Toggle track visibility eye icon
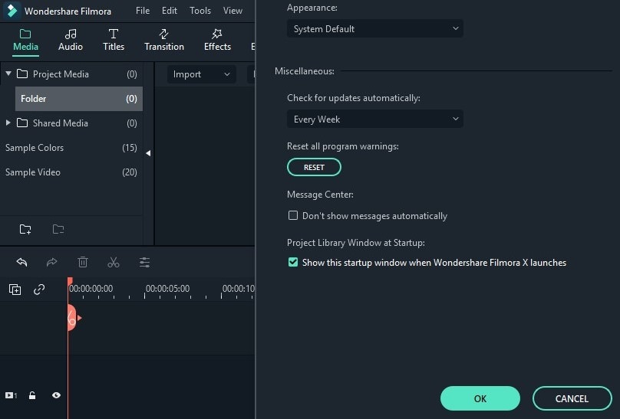620x419 pixels. click(56, 395)
